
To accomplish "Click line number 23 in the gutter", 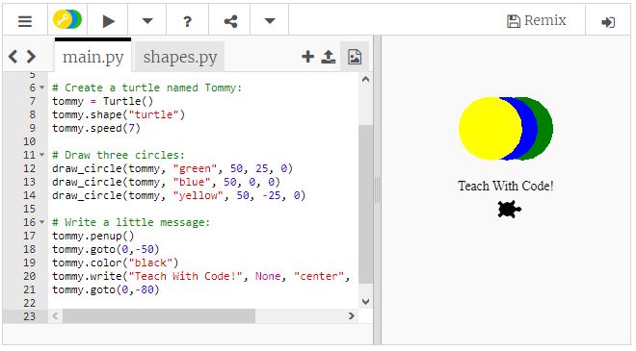I will click(29, 316).
